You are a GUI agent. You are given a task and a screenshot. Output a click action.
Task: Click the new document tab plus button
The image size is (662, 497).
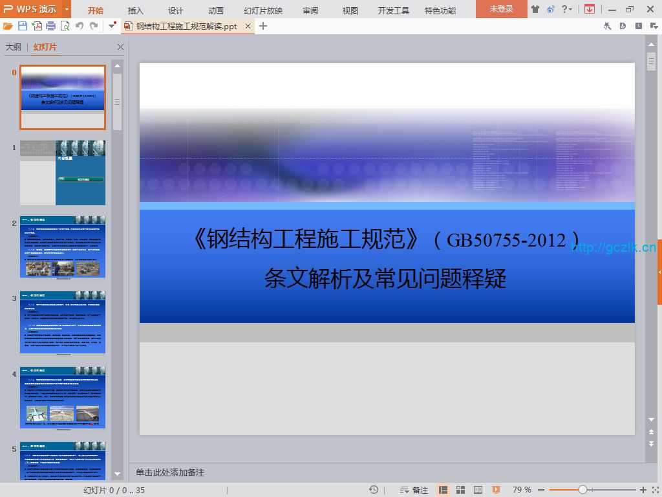pos(263,26)
